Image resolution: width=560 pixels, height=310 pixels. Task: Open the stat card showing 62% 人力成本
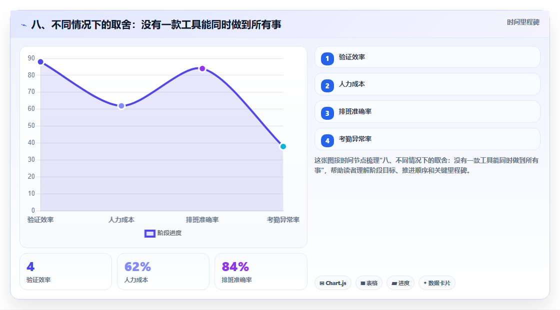click(x=163, y=272)
